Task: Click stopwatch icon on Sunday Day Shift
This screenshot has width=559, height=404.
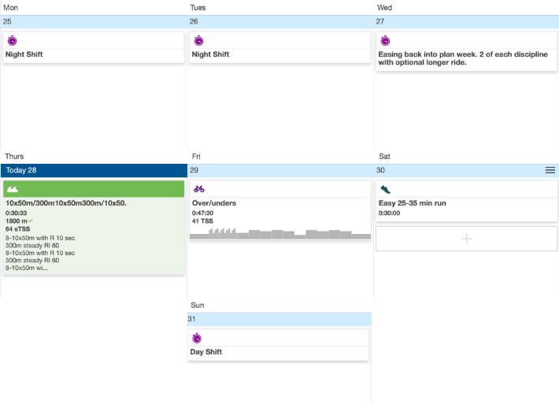Action: 197,338
